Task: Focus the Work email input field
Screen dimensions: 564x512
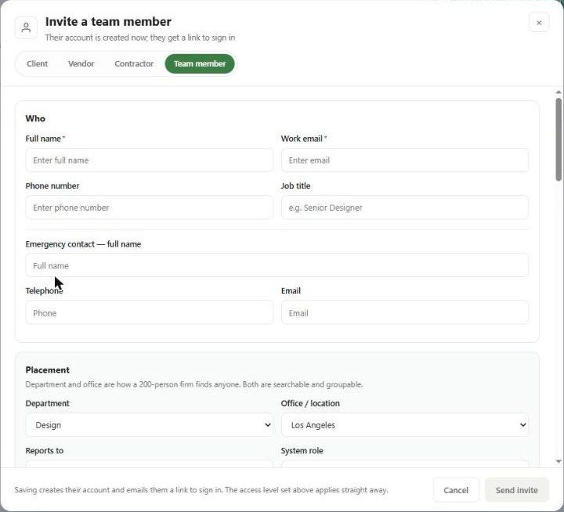Action: (405, 160)
